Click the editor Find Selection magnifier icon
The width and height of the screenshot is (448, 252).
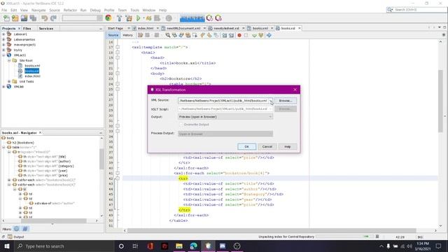(168, 35)
